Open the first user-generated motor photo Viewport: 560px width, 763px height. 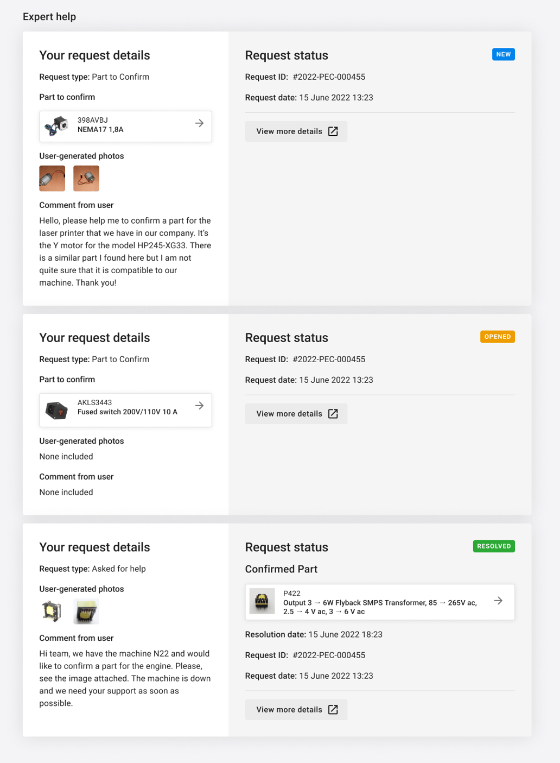(x=52, y=178)
